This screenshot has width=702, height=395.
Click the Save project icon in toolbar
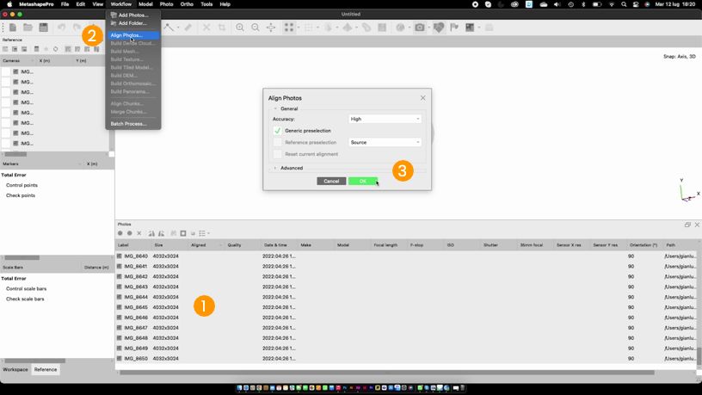(x=43, y=28)
